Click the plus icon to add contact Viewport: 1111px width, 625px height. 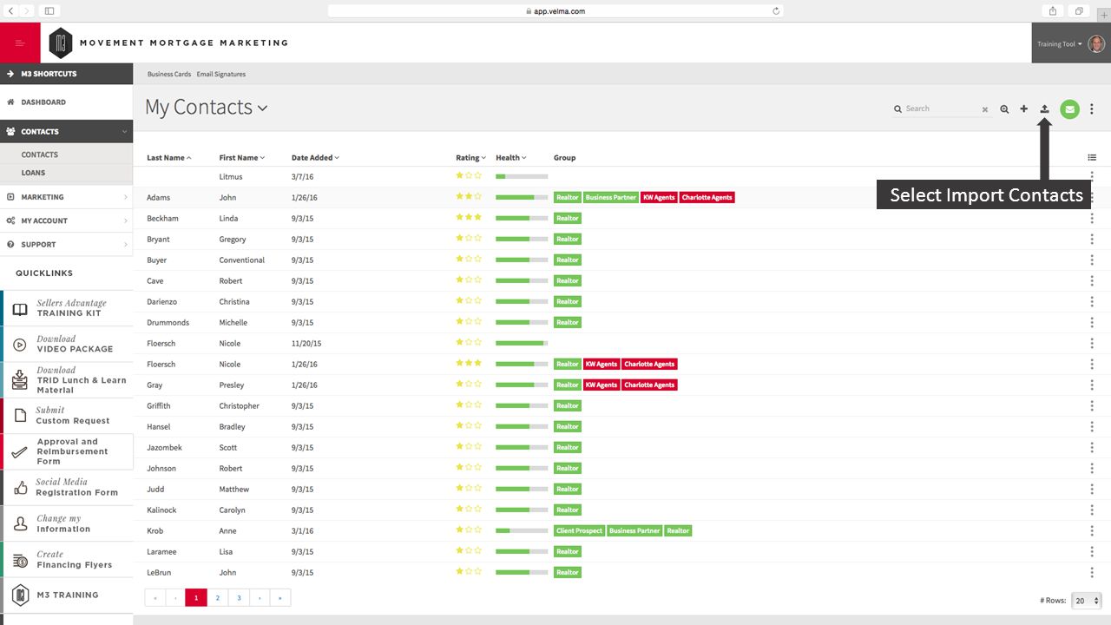pos(1024,109)
